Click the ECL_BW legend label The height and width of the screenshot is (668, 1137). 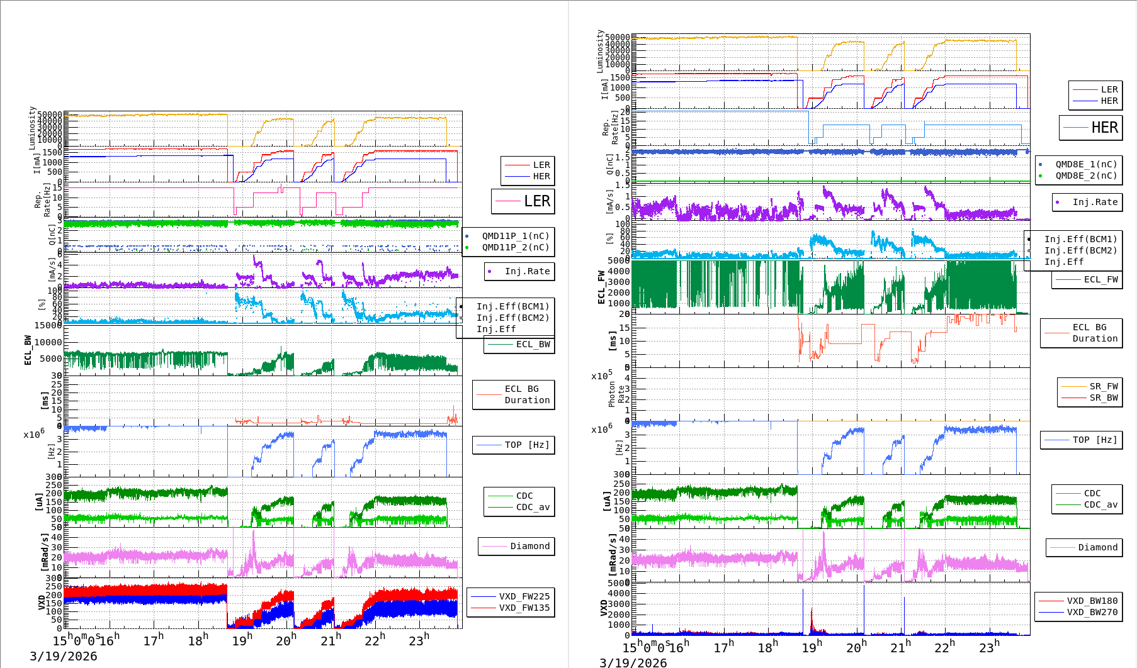[532, 344]
